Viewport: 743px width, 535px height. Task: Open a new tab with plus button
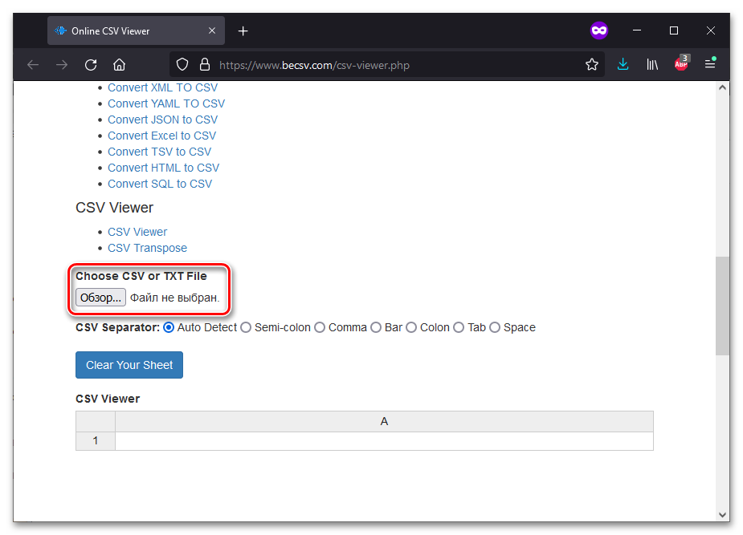pos(243,31)
